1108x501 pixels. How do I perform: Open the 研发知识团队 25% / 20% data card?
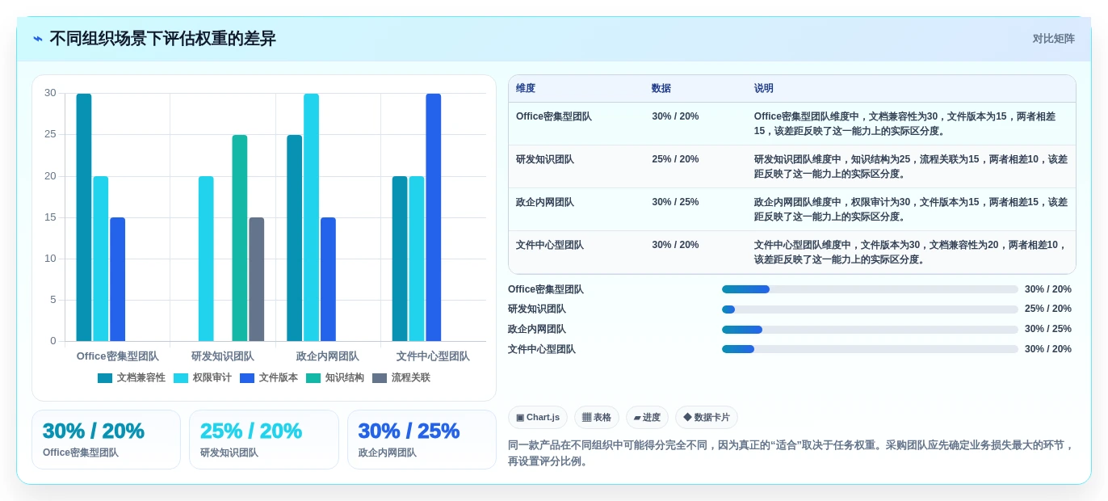coord(264,440)
